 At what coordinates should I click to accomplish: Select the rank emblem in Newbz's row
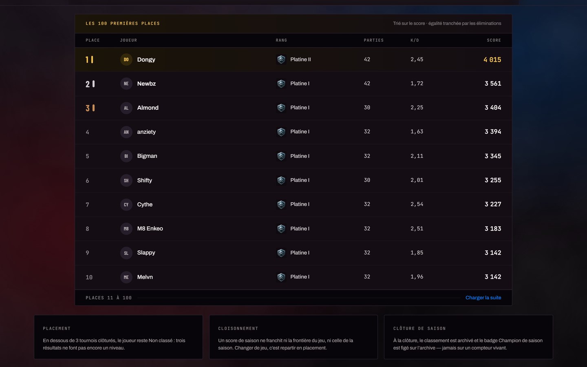click(281, 84)
